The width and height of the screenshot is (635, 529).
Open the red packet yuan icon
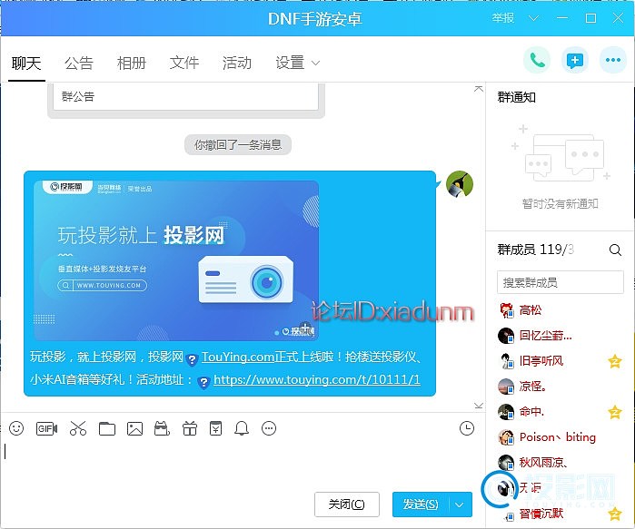pyautogui.click(x=215, y=428)
